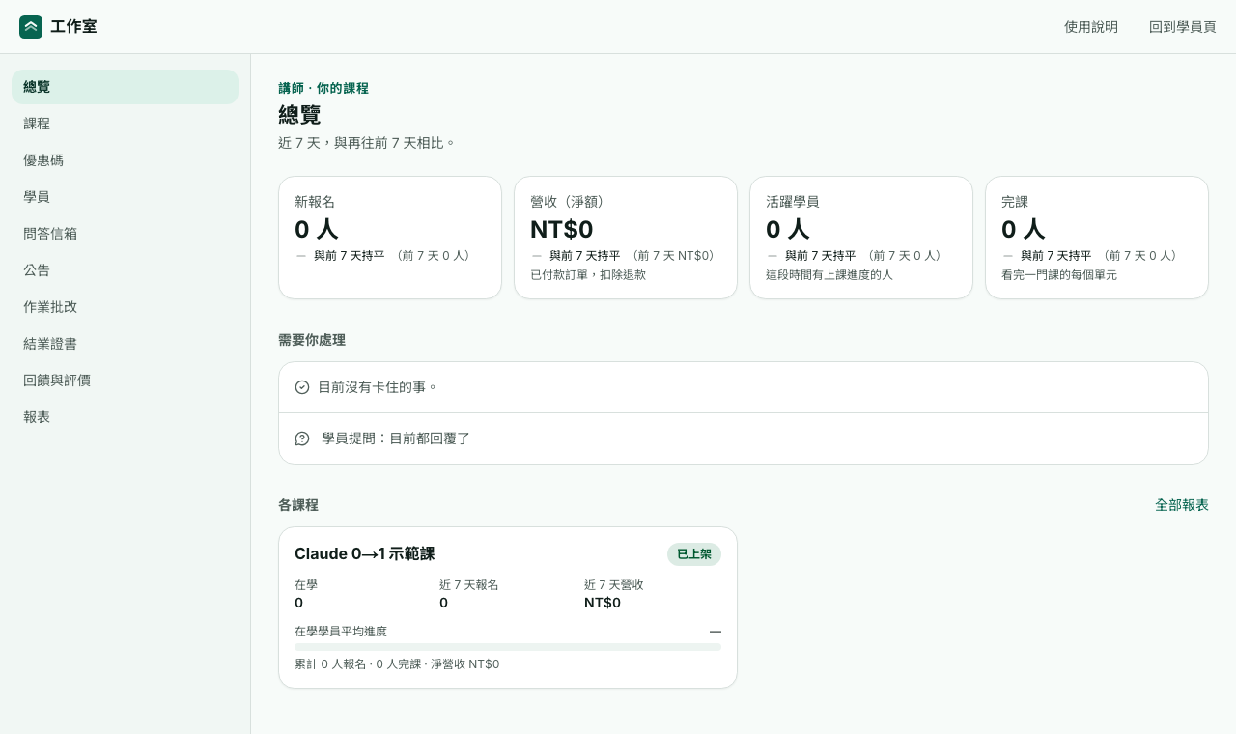
Task: Open 使用說明 link
Action: 1091,27
